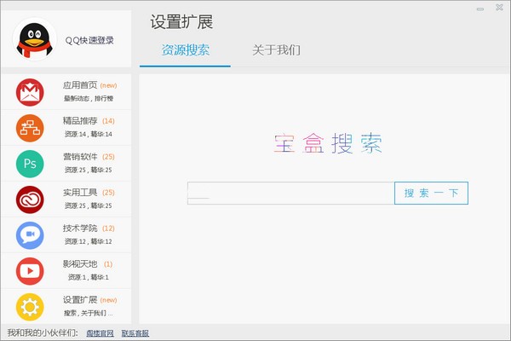
Task: Focus the 宝盒搜索 search input field
Action: click(x=290, y=194)
